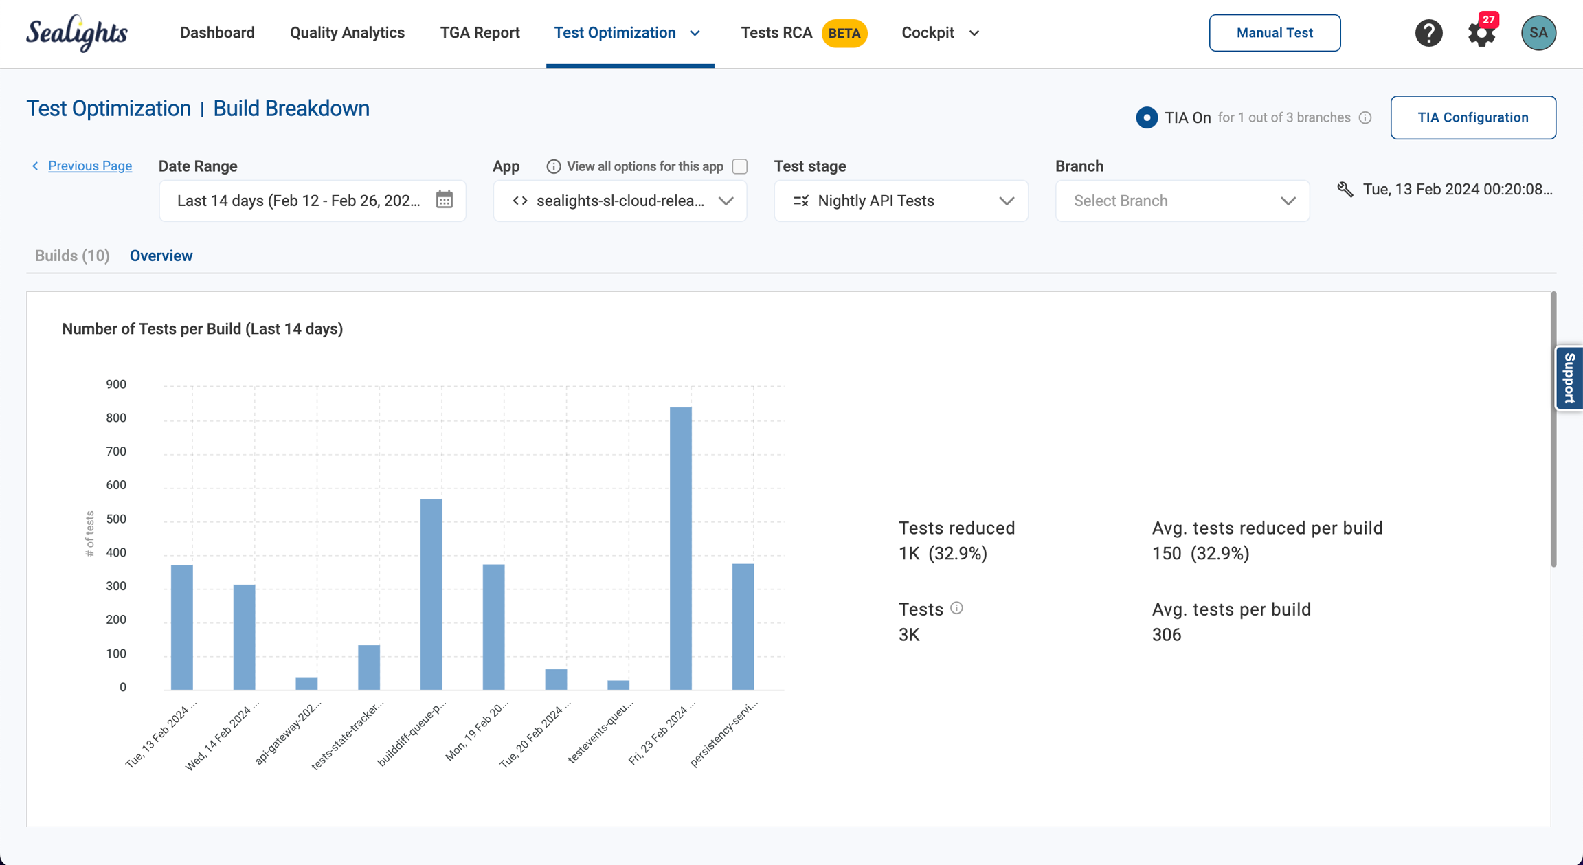This screenshot has height=865, width=1583.
Task: Click the SA user avatar
Action: pos(1538,33)
